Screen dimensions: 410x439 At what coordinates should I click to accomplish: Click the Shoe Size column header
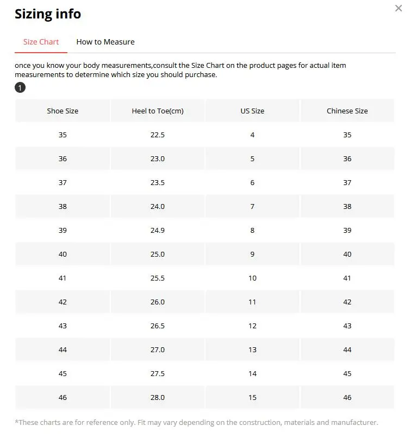[63, 111]
